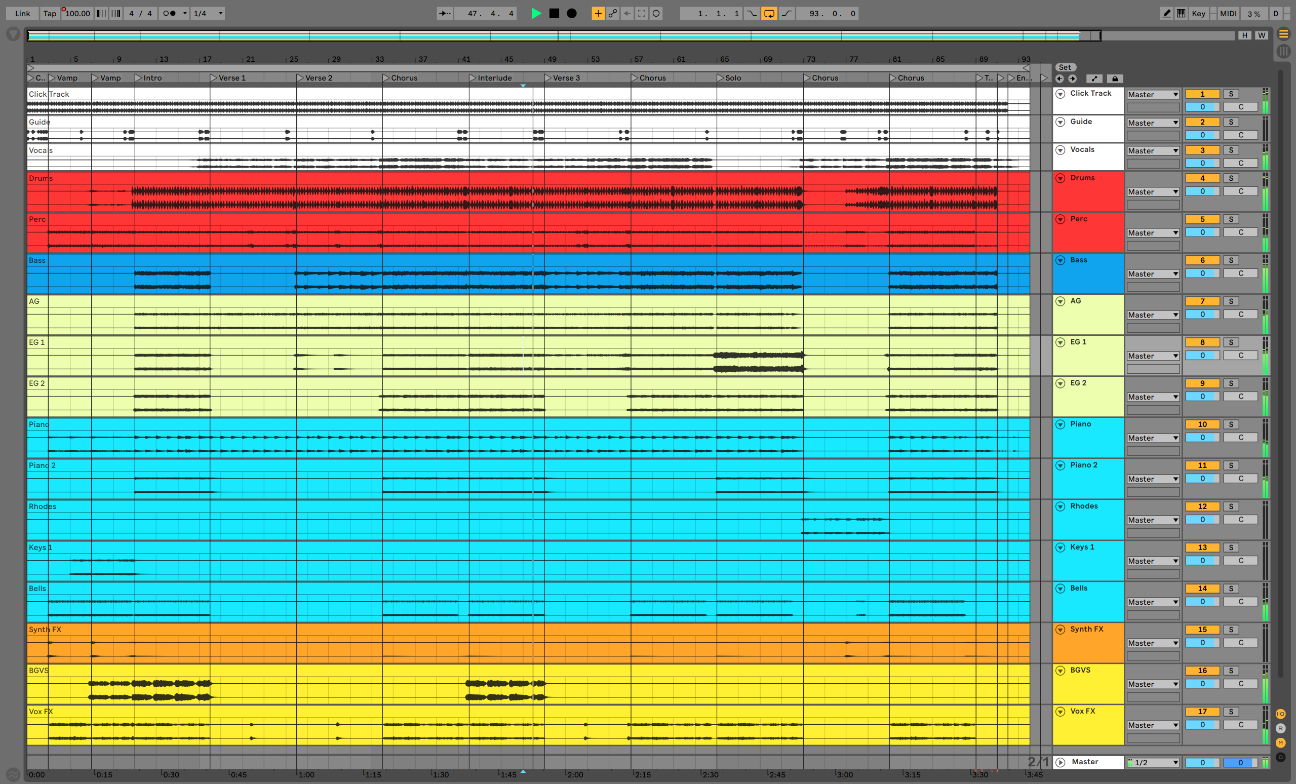Solo the Drums track
The width and height of the screenshot is (1296, 784).
1231,178
